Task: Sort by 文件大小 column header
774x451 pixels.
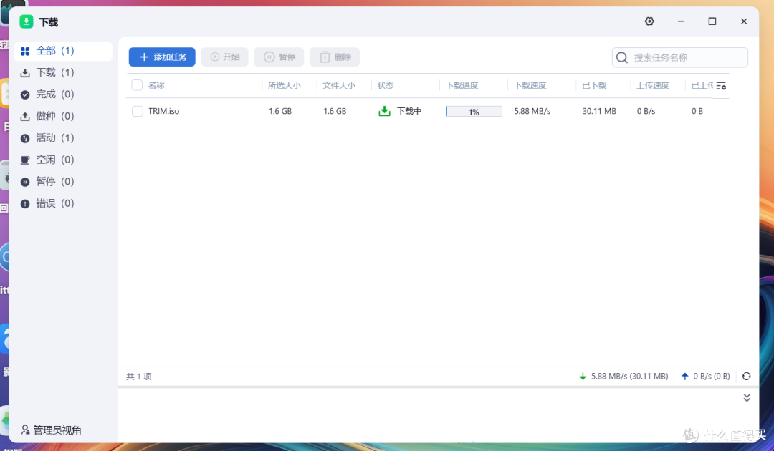Action: 339,86
